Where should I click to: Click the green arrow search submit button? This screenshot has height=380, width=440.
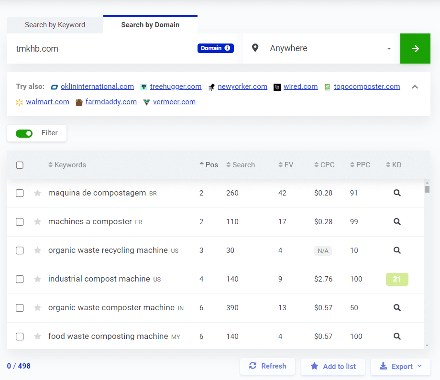415,49
